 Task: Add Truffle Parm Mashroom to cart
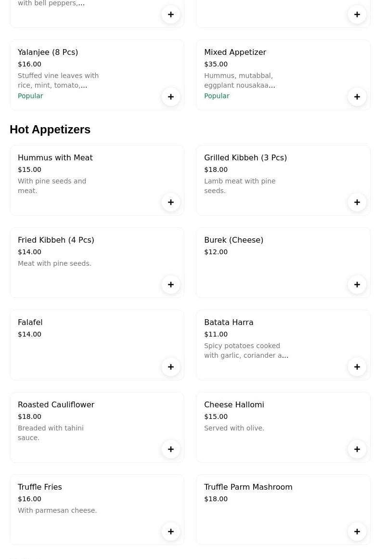pyautogui.click(x=357, y=532)
